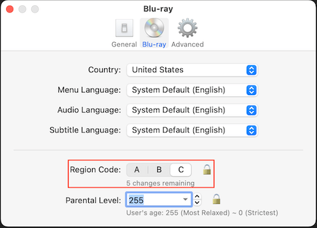
Task: Expand the Menu Language dropdown
Action: [x=192, y=90]
